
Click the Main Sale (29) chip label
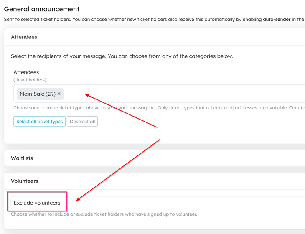pyautogui.click(x=38, y=94)
